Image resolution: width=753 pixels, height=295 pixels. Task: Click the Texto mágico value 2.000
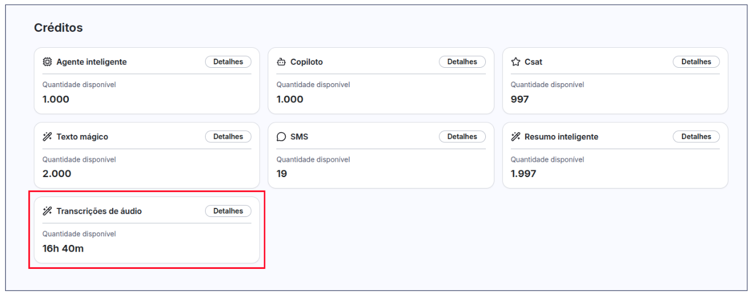pos(57,174)
